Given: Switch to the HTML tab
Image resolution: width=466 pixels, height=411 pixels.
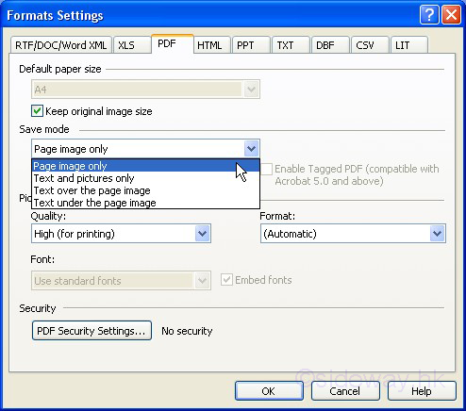Looking at the screenshot, I should (x=209, y=45).
